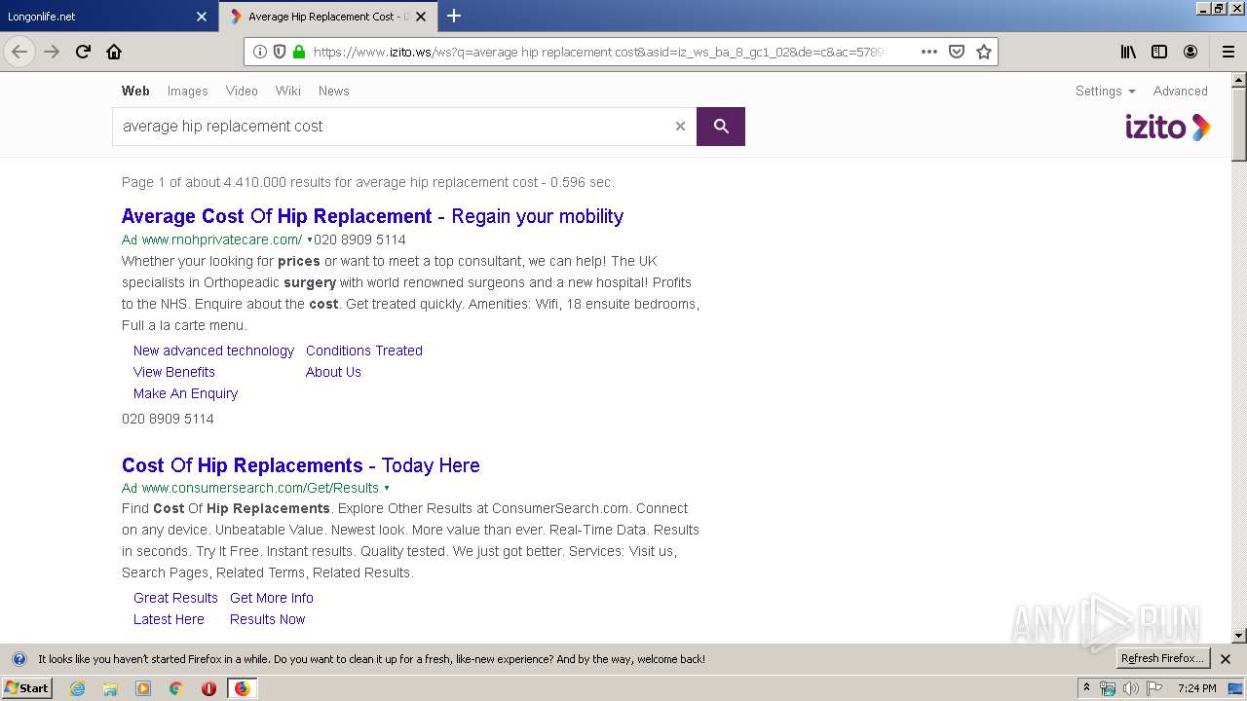Click Conditions Treated sitelink
1247x701 pixels.
tap(364, 350)
